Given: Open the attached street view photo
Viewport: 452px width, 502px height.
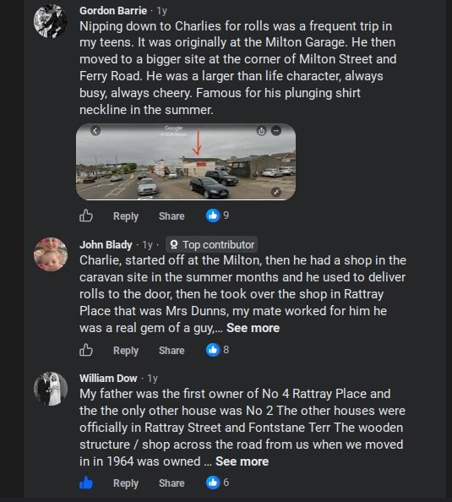Looking at the screenshot, I should (186, 161).
